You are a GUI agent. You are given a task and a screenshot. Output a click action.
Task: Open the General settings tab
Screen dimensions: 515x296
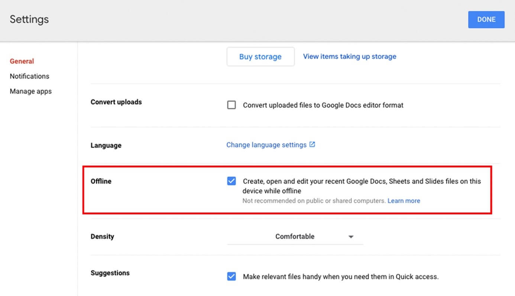point(22,61)
